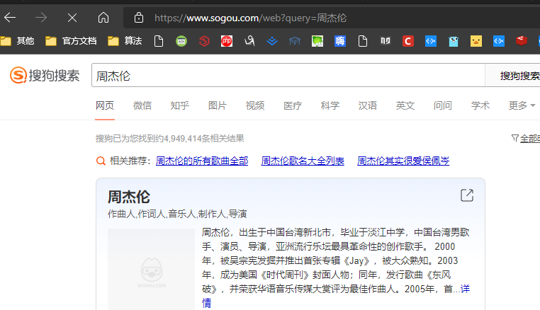
Task: Open the card's external link icon
Action: point(466,195)
